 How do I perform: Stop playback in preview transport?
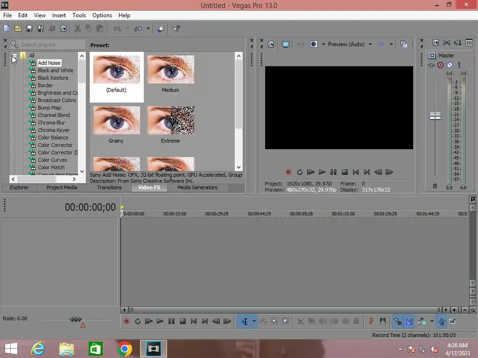point(344,172)
